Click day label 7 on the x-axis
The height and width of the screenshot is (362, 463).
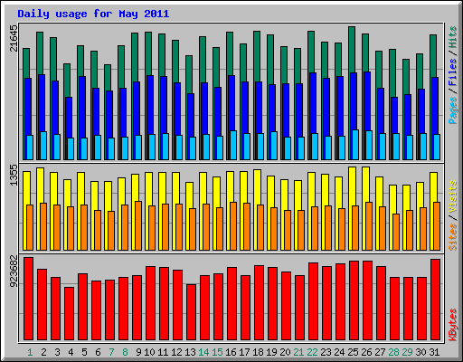pos(111,352)
